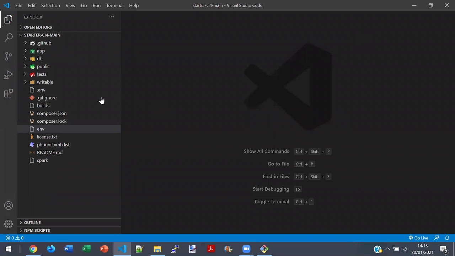455x256 pixels.
Task: Show hidden system tray icons
Action: [x=387, y=249]
